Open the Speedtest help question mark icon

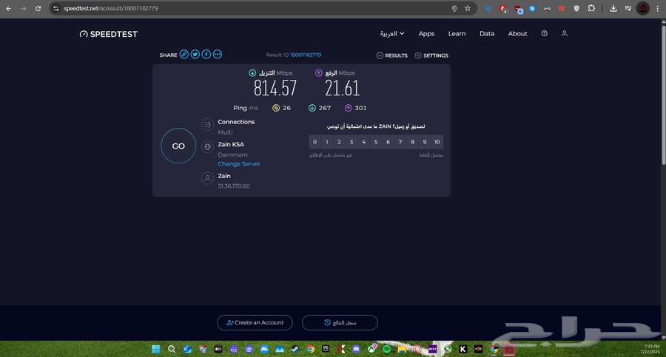tap(544, 33)
